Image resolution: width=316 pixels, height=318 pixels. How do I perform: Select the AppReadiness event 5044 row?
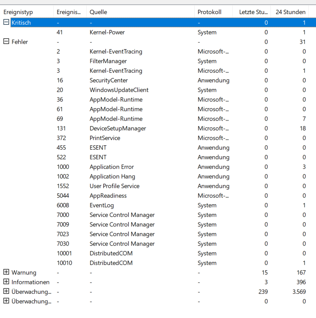[158, 195]
